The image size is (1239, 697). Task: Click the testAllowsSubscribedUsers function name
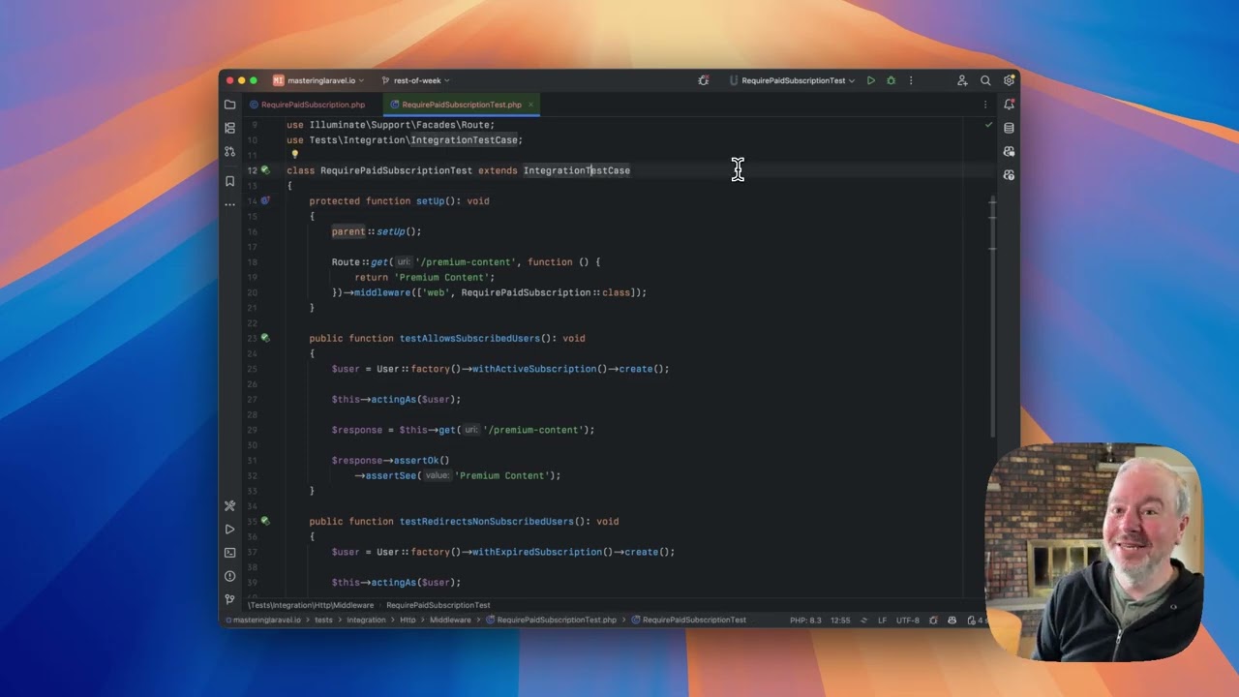(468, 338)
